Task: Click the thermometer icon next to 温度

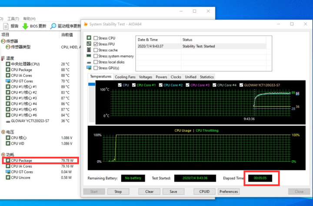Action: point(3,58)
